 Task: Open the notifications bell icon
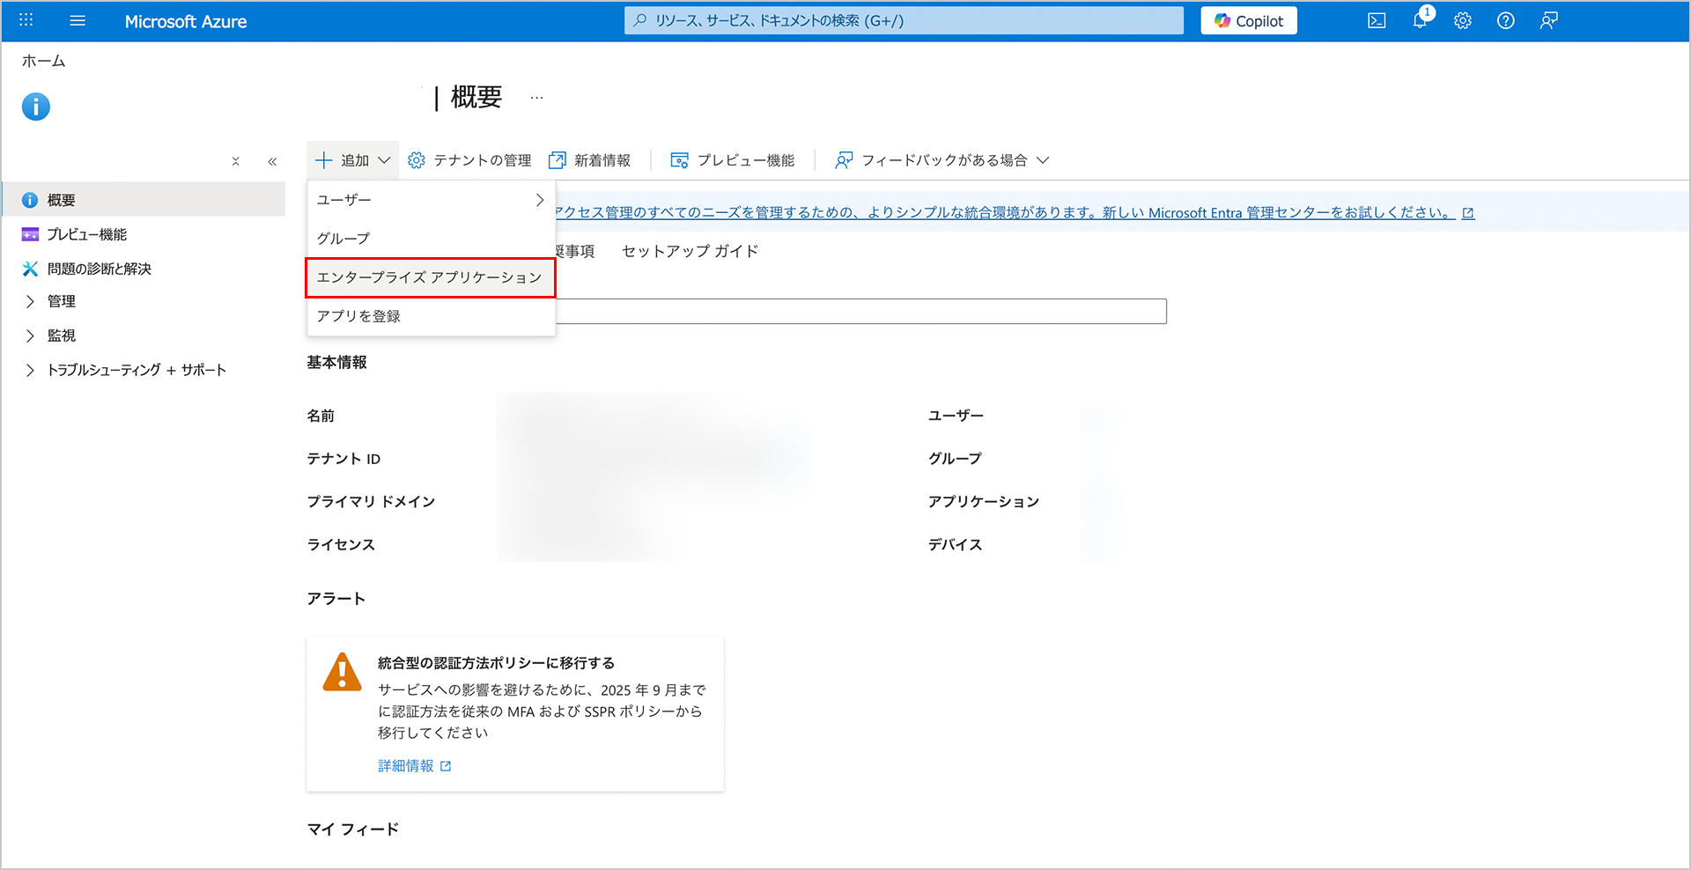pyautogui.click(x=1420, y=21)
